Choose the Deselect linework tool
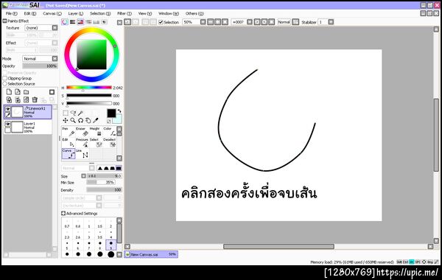 109,143
